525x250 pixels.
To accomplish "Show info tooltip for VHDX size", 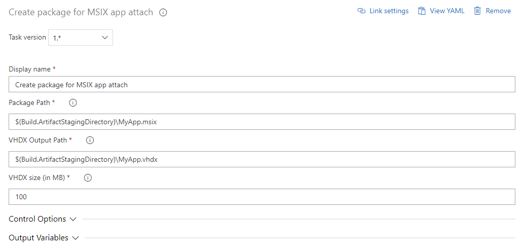I will (x=88, y=178).
